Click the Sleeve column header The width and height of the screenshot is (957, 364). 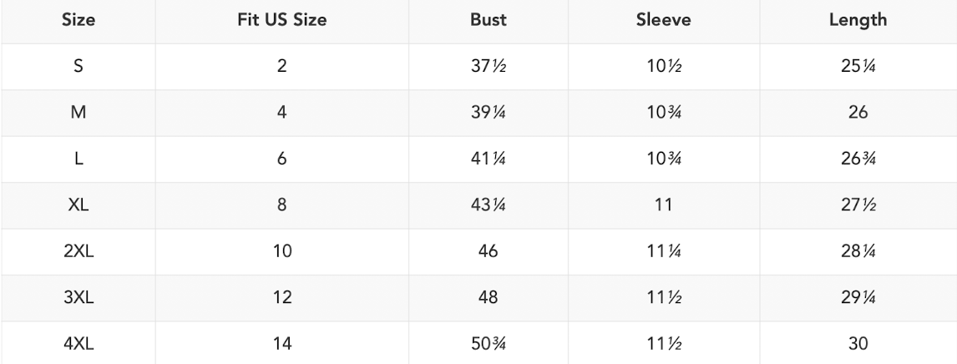pyautogui.click(x=665, y=22)
